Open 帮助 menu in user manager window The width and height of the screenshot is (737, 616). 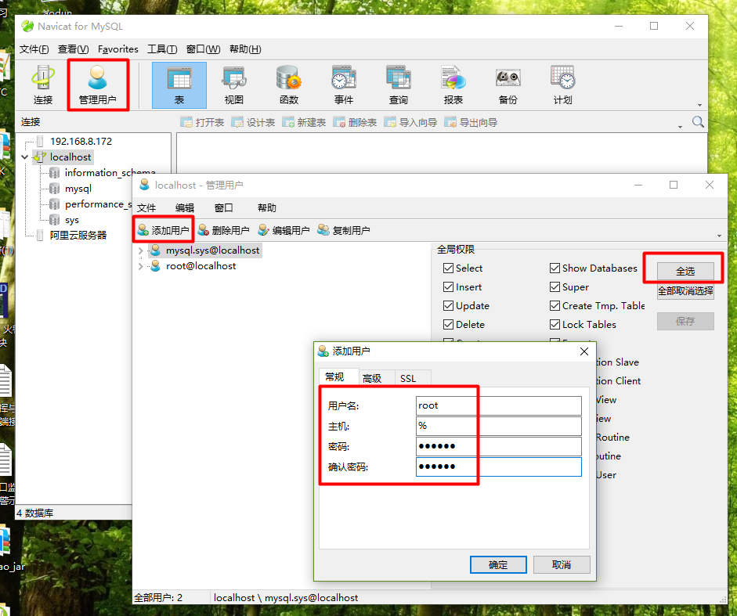coord(266,207)
